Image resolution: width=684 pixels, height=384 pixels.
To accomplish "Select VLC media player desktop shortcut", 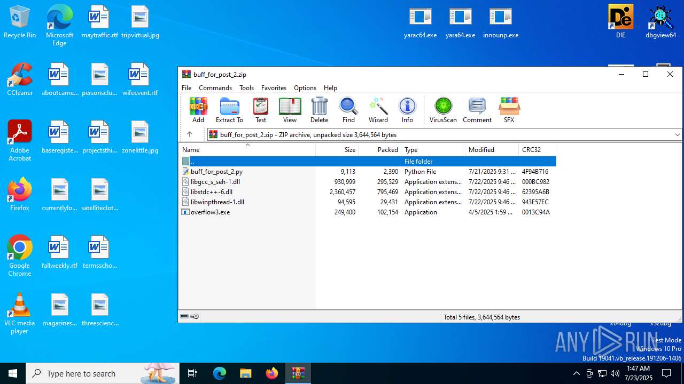I will (20, 314).
